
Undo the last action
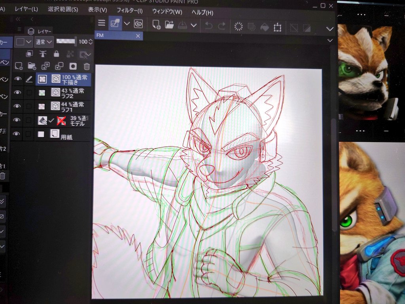[x=208, y=26]
